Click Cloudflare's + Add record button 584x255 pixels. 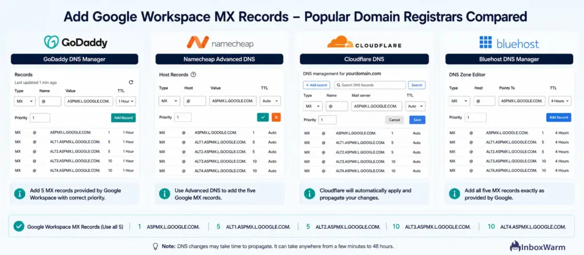point(316,85)
